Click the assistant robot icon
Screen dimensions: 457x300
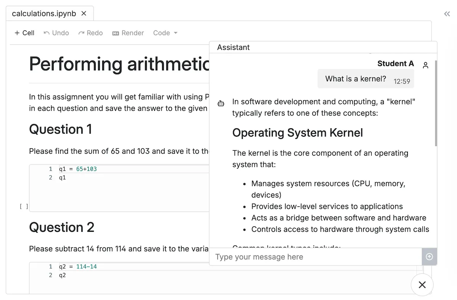tap(221, 103)
